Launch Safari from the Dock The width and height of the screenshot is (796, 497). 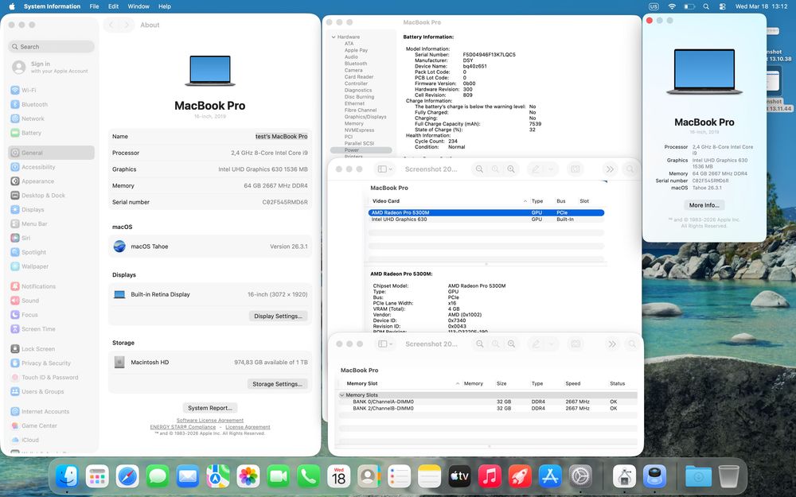tap(127, 476)
